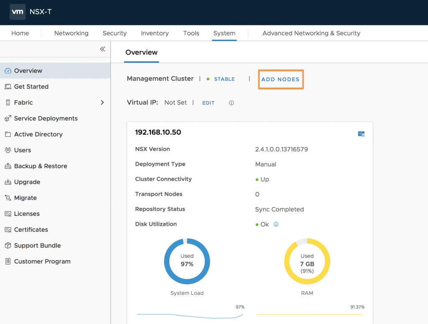Image resolution: width=428 pixels, height=324 pixels.
Task: Click the Certificates icon
Action: click(x=8, y=230)
